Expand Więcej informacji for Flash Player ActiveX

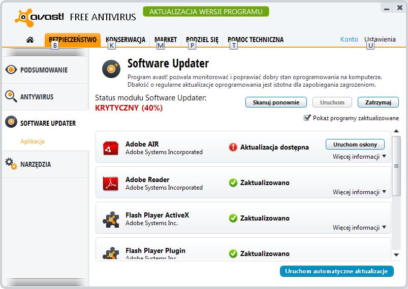click(359, 228)
